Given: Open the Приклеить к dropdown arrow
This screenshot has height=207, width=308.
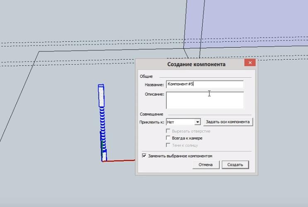Looking at the screenshot, I should (x=197, y=122).
